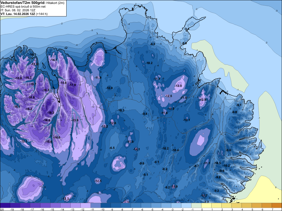Screen dimensions: 282x211
Task: Click the -9.9 temperature value
Action: (222, 171)
